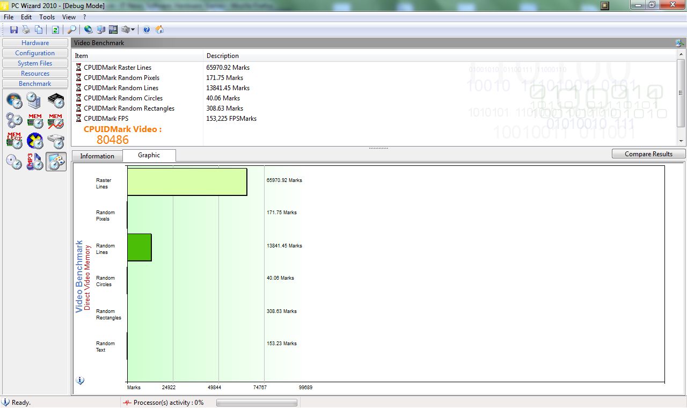This screenshot has width=687, height=408.
Task: Run the computer tower benchmark
Action: 35,100
